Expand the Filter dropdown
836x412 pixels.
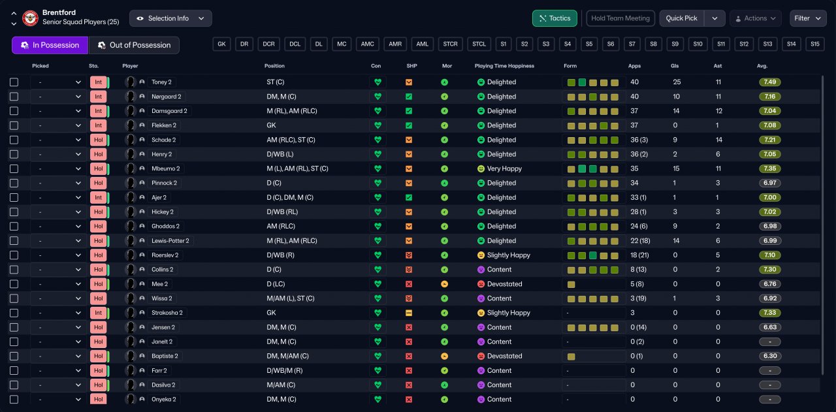click(x=807, y=18)
